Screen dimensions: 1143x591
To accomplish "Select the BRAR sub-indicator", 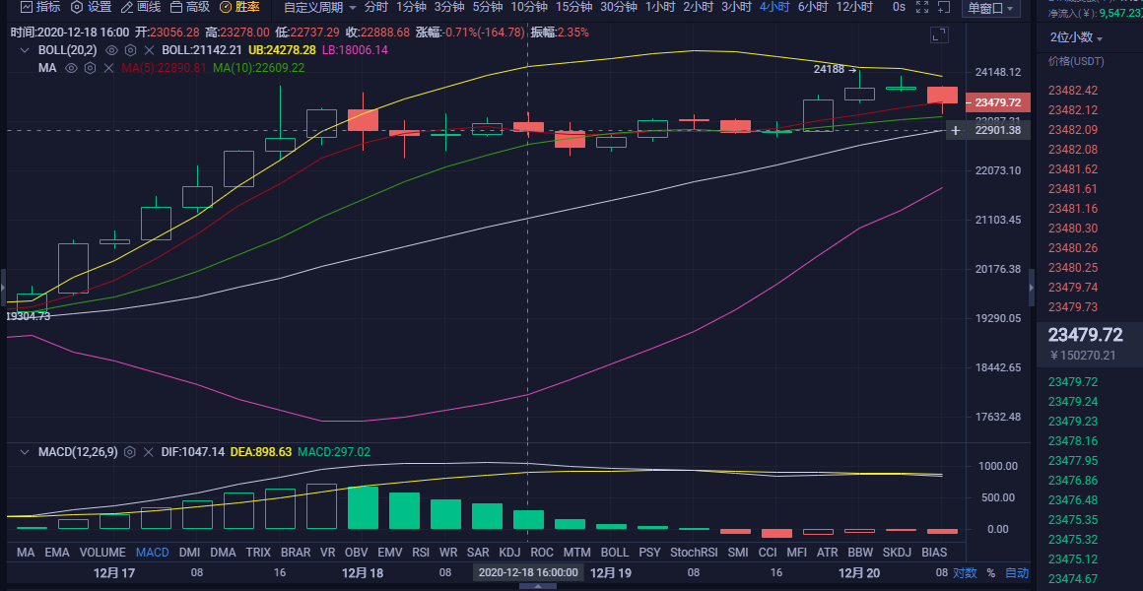I will [x=296, y=553].
